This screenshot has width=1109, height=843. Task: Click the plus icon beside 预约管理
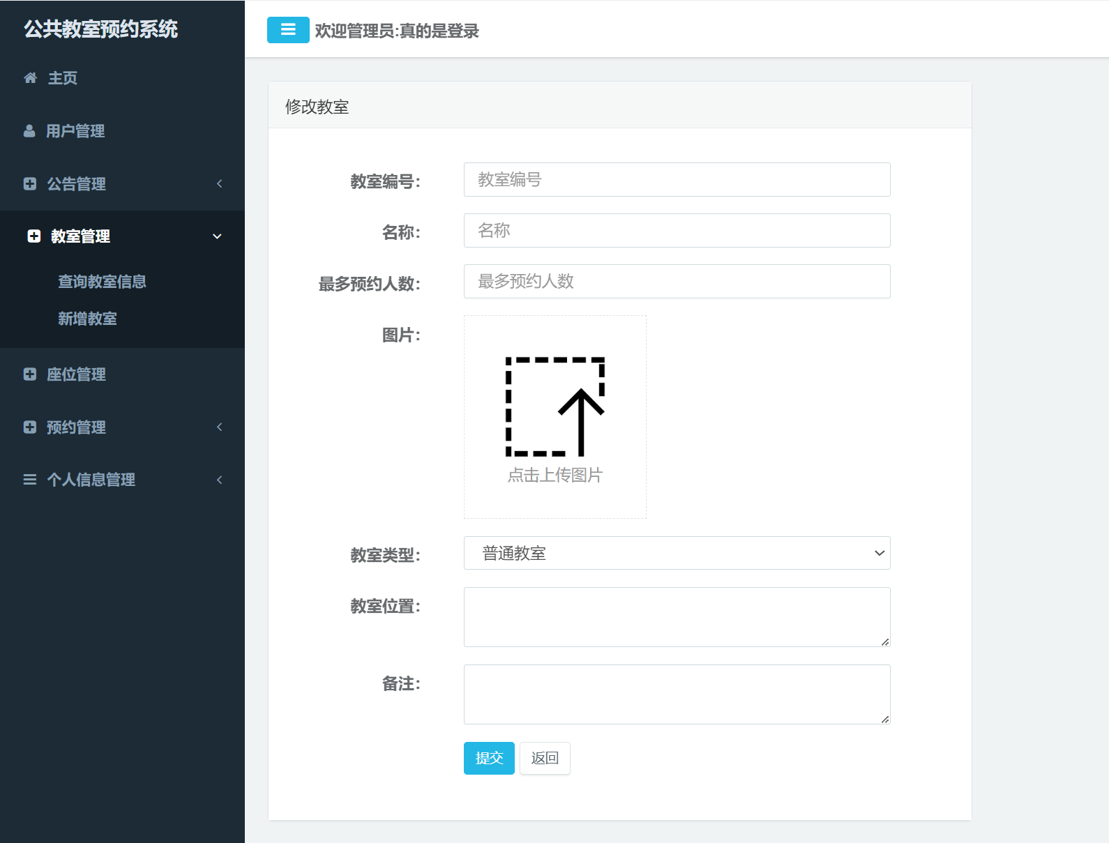click(x=30, y=427)
